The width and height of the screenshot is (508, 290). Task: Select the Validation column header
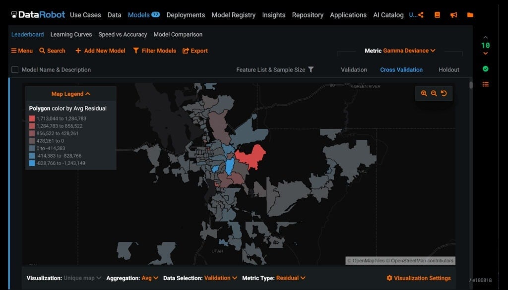point(354,69)
